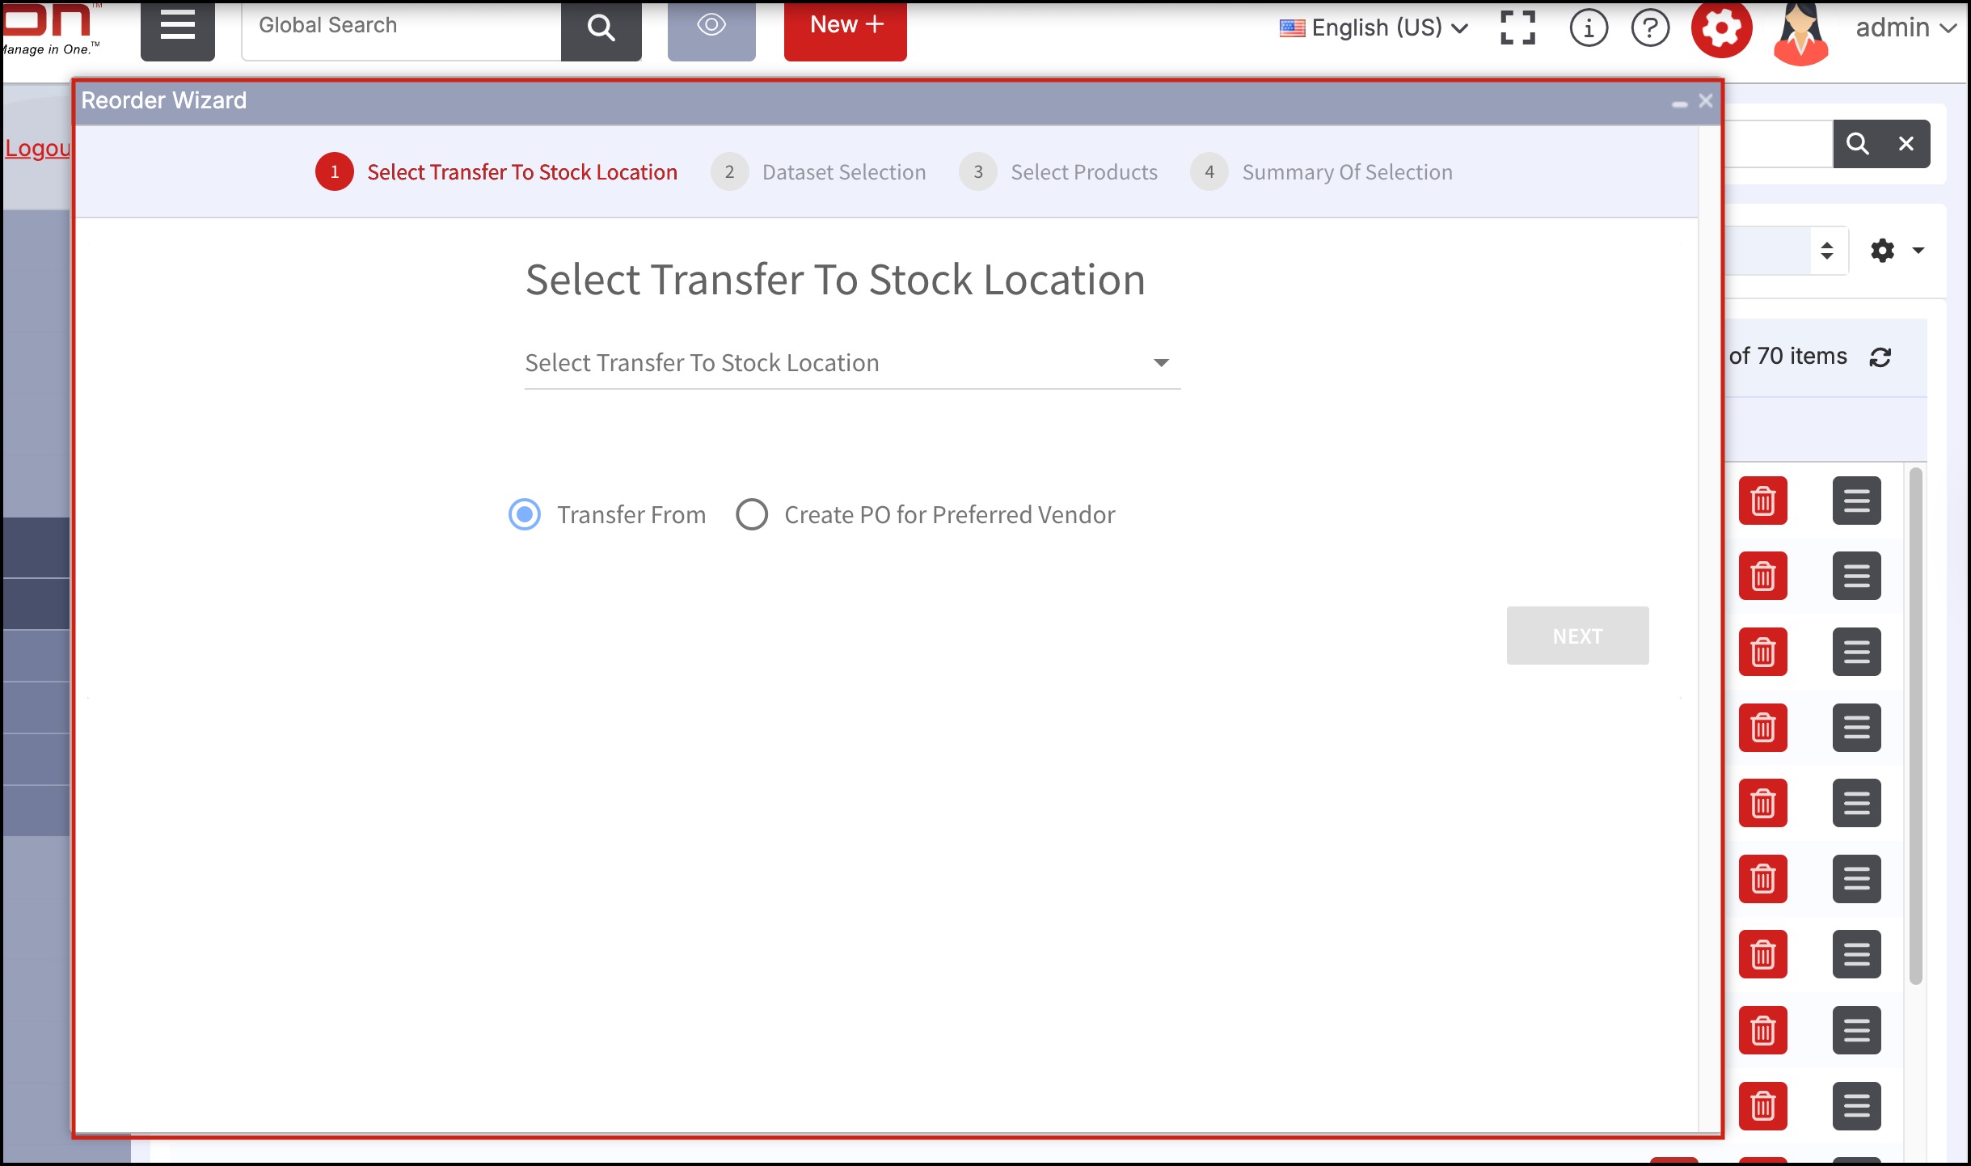The height and width of the screenshot is (1166, 1971).
Task: Open the fourth row's hamburger menu
Action: click(x=1857, y=728)
